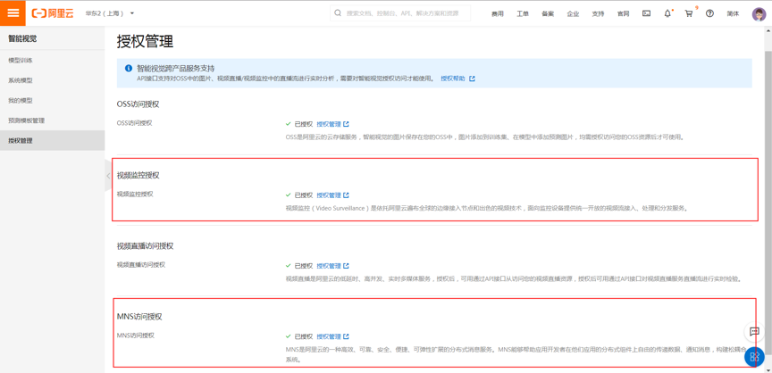Click external-link icon in 视频监控授权 row

click(x=346, y=195)
